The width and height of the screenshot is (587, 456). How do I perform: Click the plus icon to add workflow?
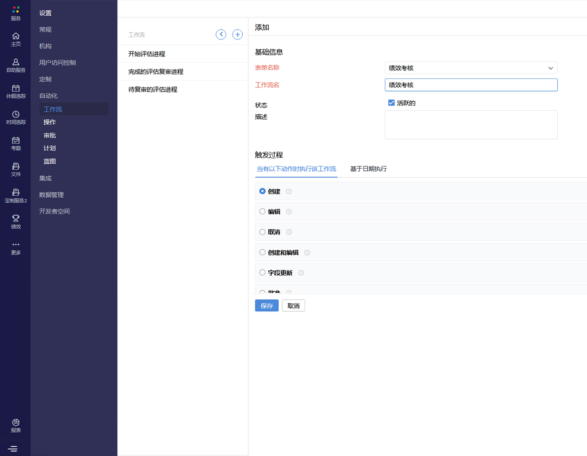point(237,35)
